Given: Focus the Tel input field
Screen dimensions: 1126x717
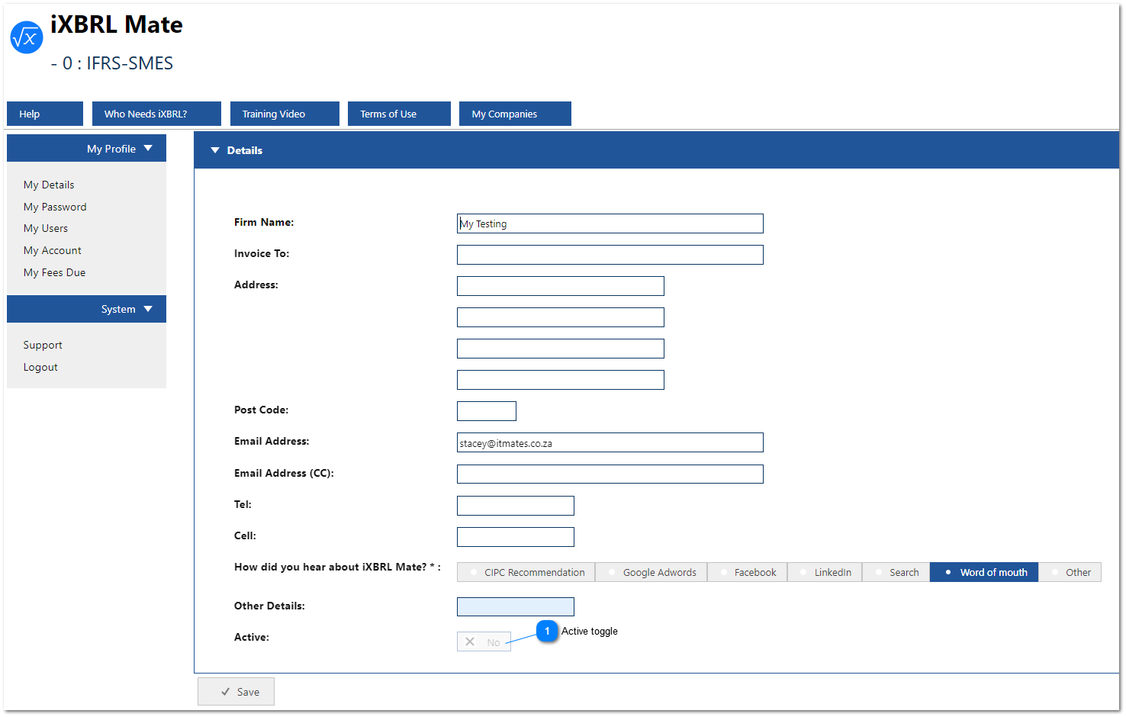Looking at the screenshot, I should pyautogui.click(x=516, y=506).
